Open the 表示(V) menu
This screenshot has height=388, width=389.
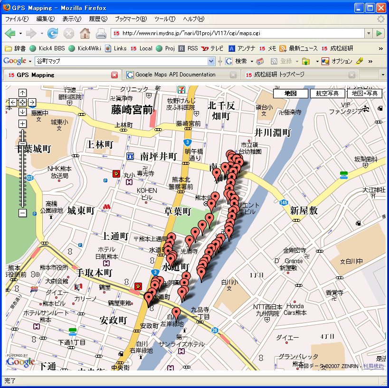coord(72,19)
